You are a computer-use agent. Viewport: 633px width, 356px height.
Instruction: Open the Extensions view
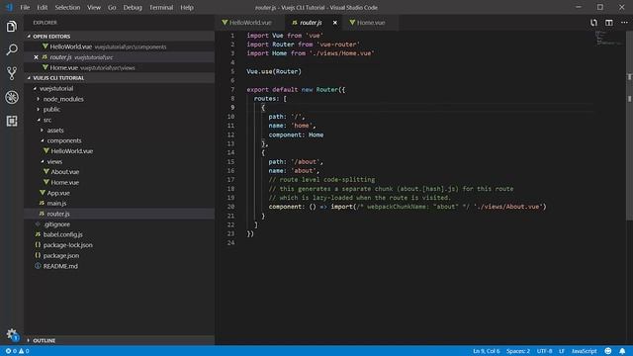click(12, 121)
